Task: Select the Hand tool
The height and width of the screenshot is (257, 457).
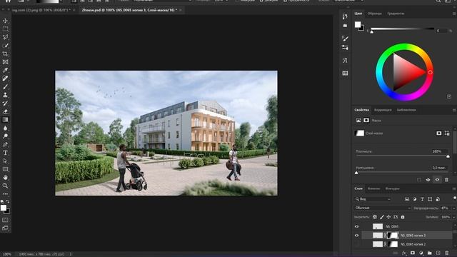Action: coord(5,178)
